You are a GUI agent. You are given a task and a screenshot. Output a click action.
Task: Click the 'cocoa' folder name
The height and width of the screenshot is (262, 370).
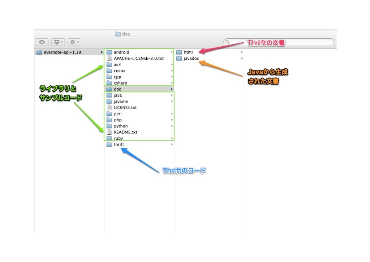tap(120, 71)
